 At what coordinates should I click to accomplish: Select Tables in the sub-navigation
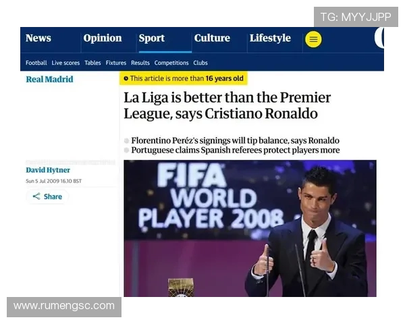(x=92, y=63)
